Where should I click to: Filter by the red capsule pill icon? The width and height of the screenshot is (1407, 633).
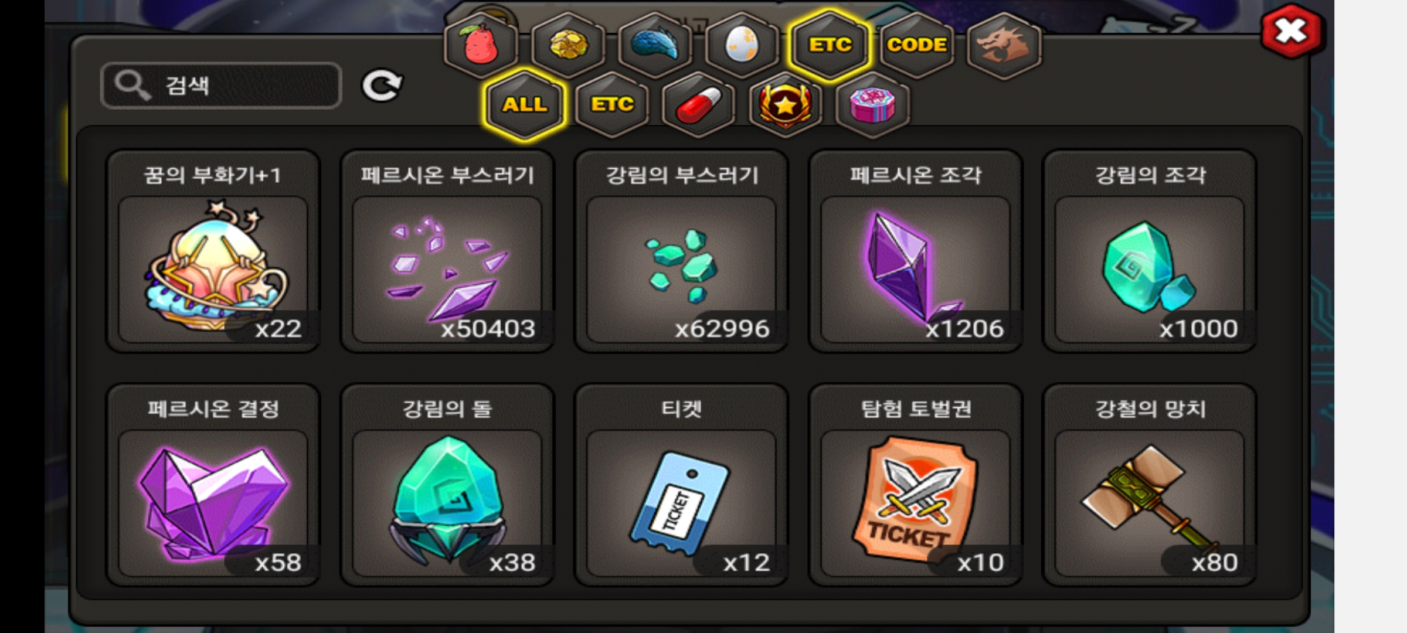[698, 105]
